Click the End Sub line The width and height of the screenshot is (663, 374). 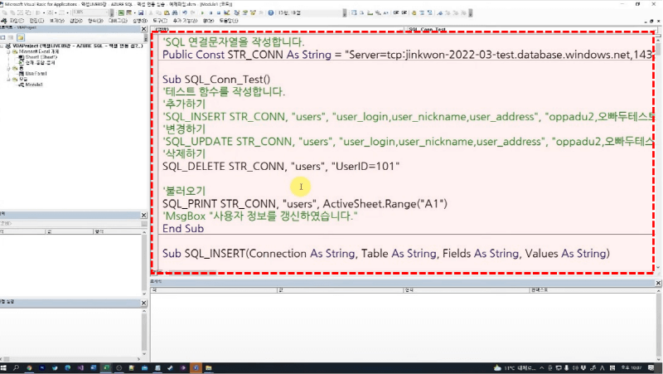(183, 228)
